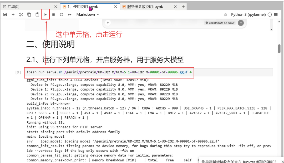Click the 'start: binding port' output line
284x163 pixels.
(x=73, y=132)
